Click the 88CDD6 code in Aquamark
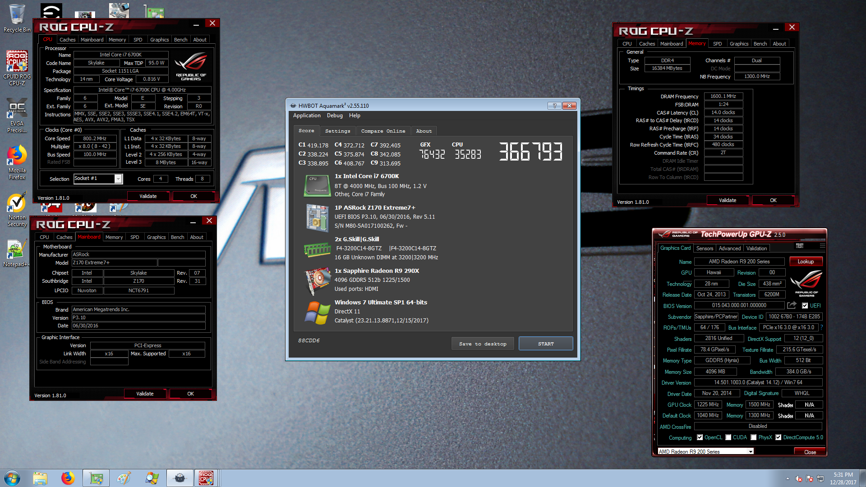 [309, 340]
